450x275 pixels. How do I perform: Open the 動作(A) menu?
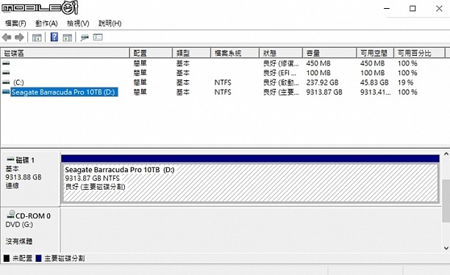pyautogui.click(x=46, y=24)
